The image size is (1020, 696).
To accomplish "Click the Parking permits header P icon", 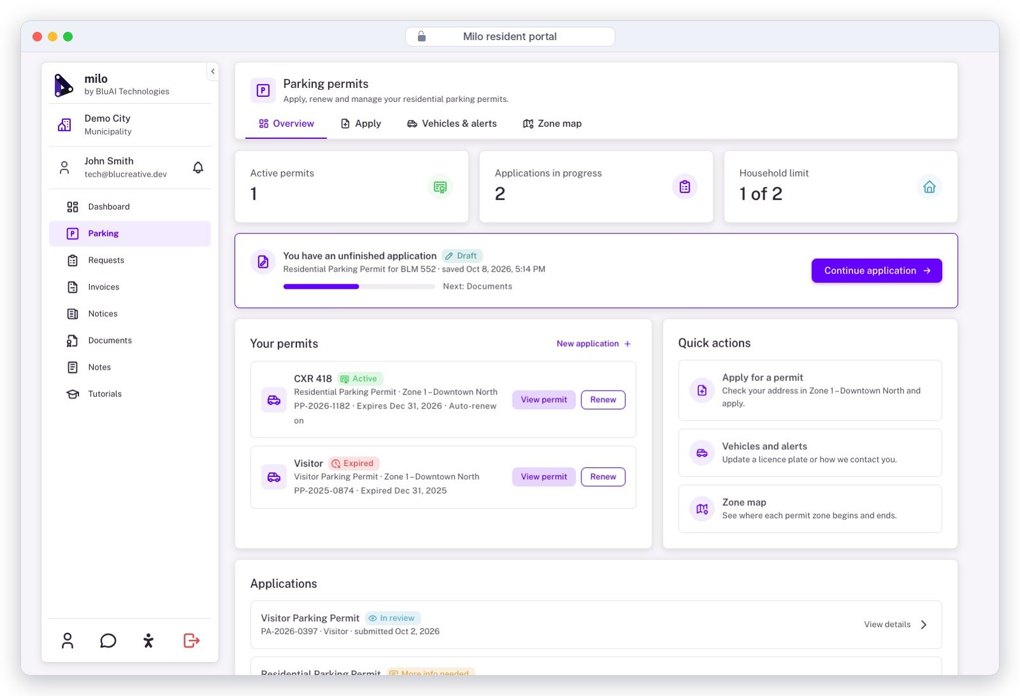I will [263, 91].
